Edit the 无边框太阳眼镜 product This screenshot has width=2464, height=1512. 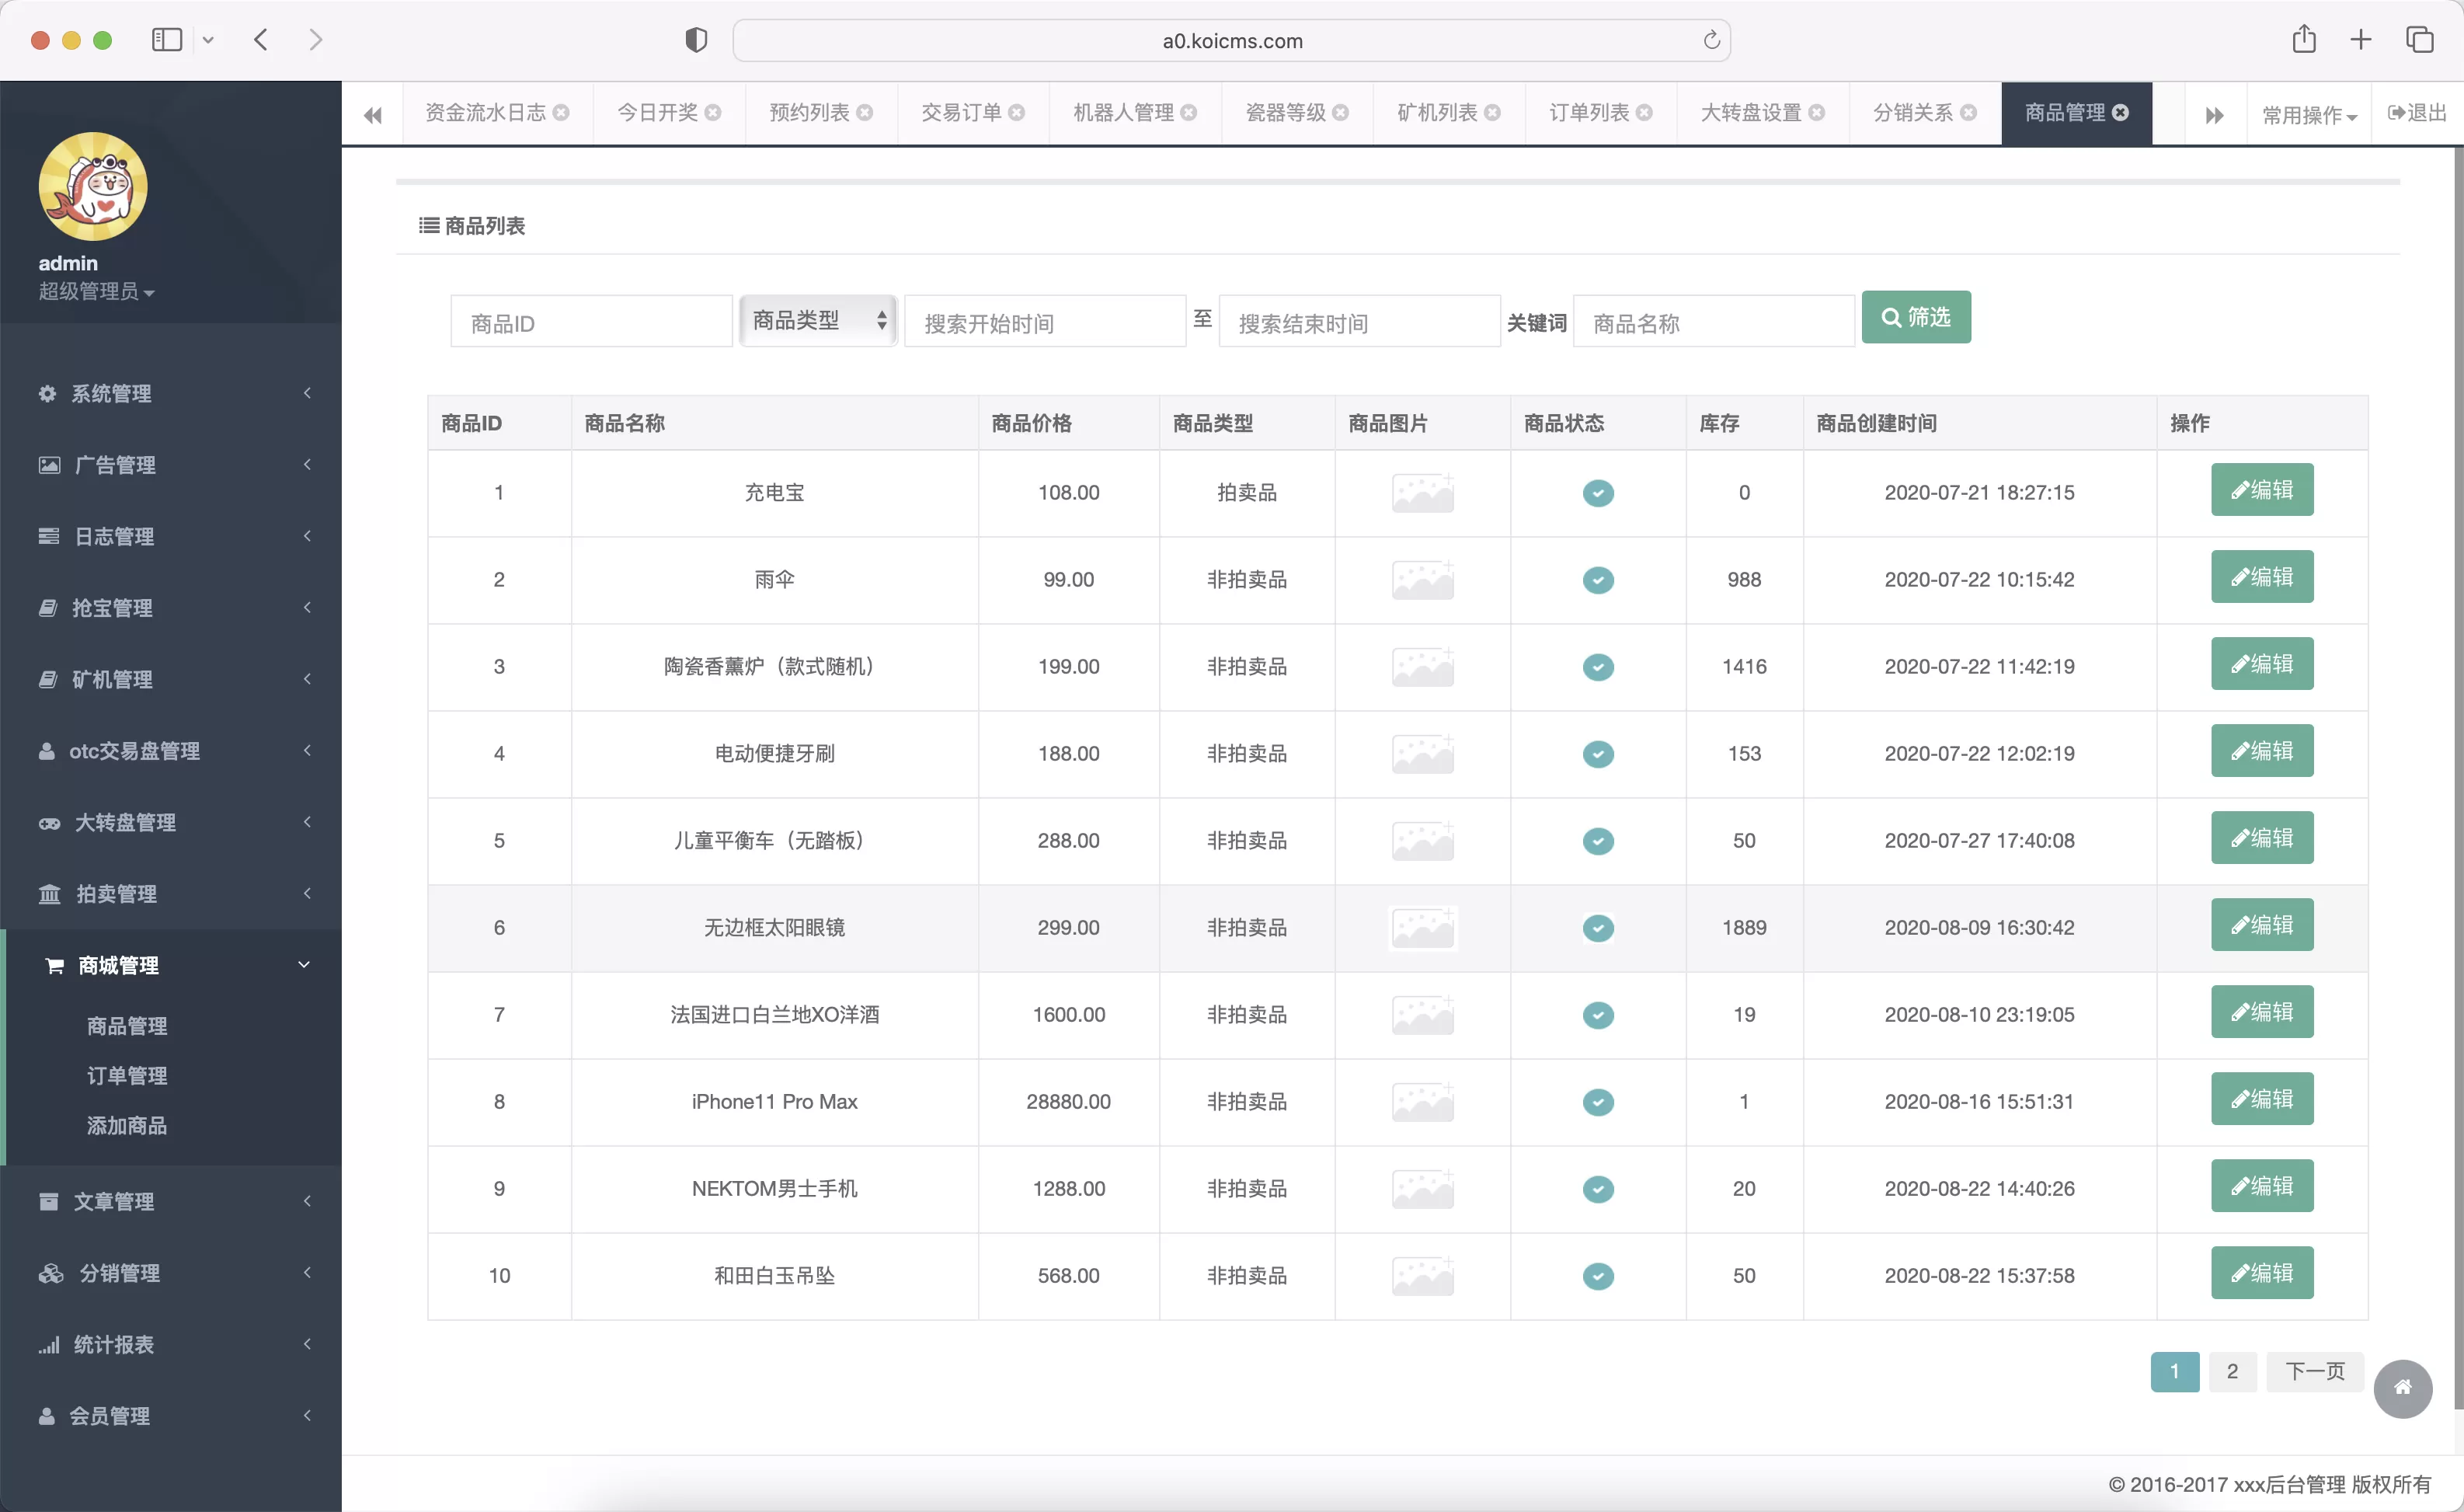[x=2262, y=925]
